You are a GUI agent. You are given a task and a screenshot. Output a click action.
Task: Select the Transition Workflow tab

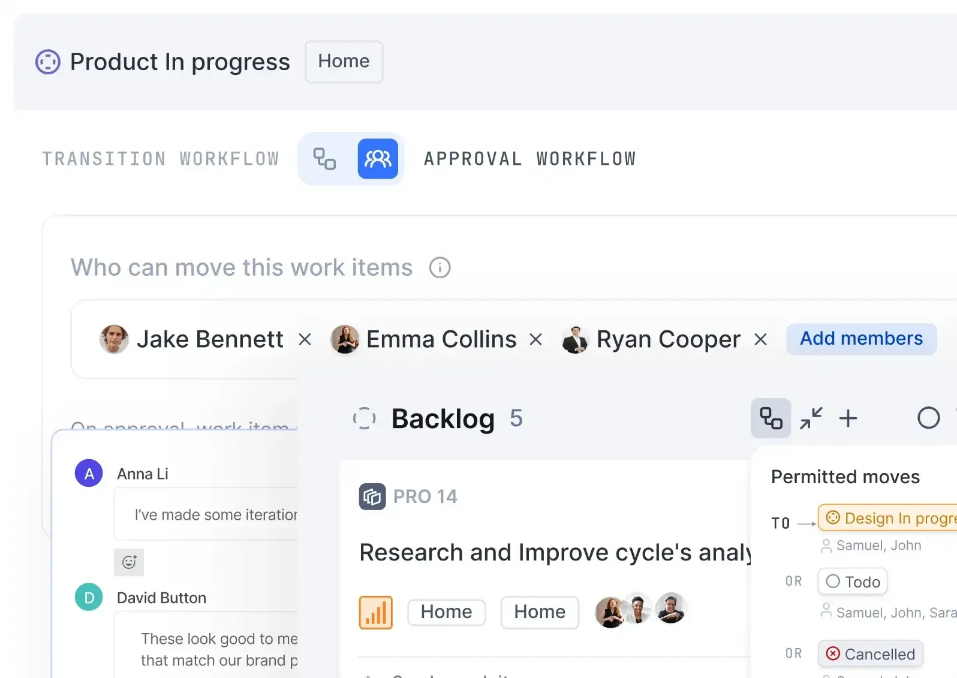click(161, 158)
